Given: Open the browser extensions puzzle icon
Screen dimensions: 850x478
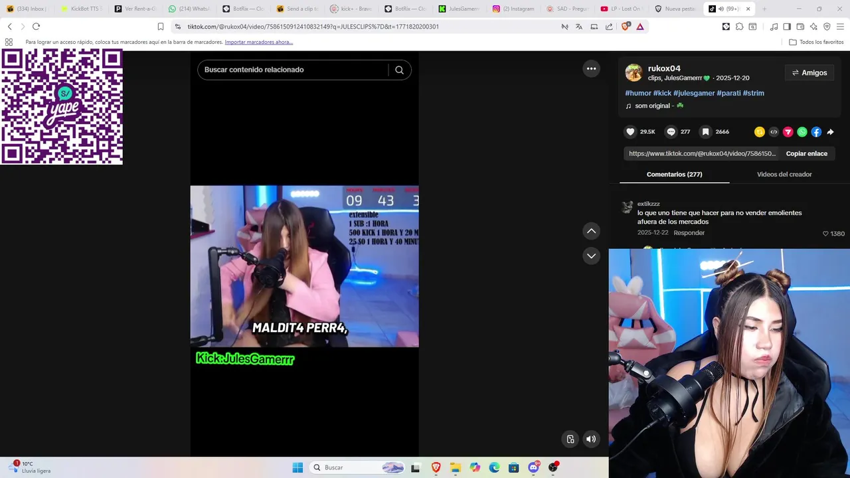Looking at the screenshot, I should point(739,27).
